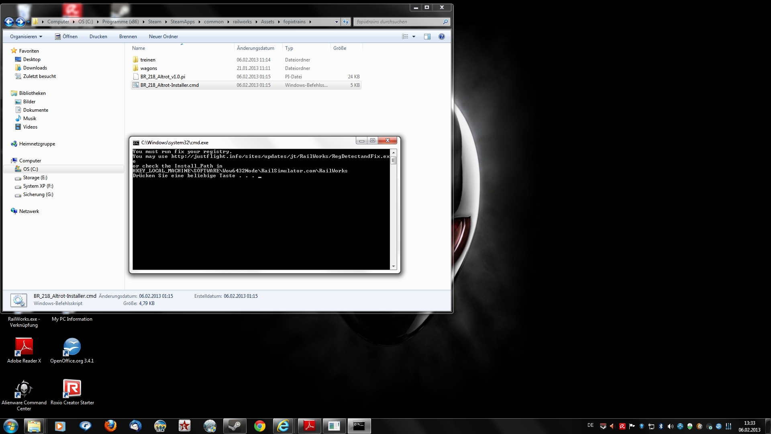Click the Öffnen toolbar button
Image resolution: width=771 pixels, height=434 pixels.
pos(67,37)
